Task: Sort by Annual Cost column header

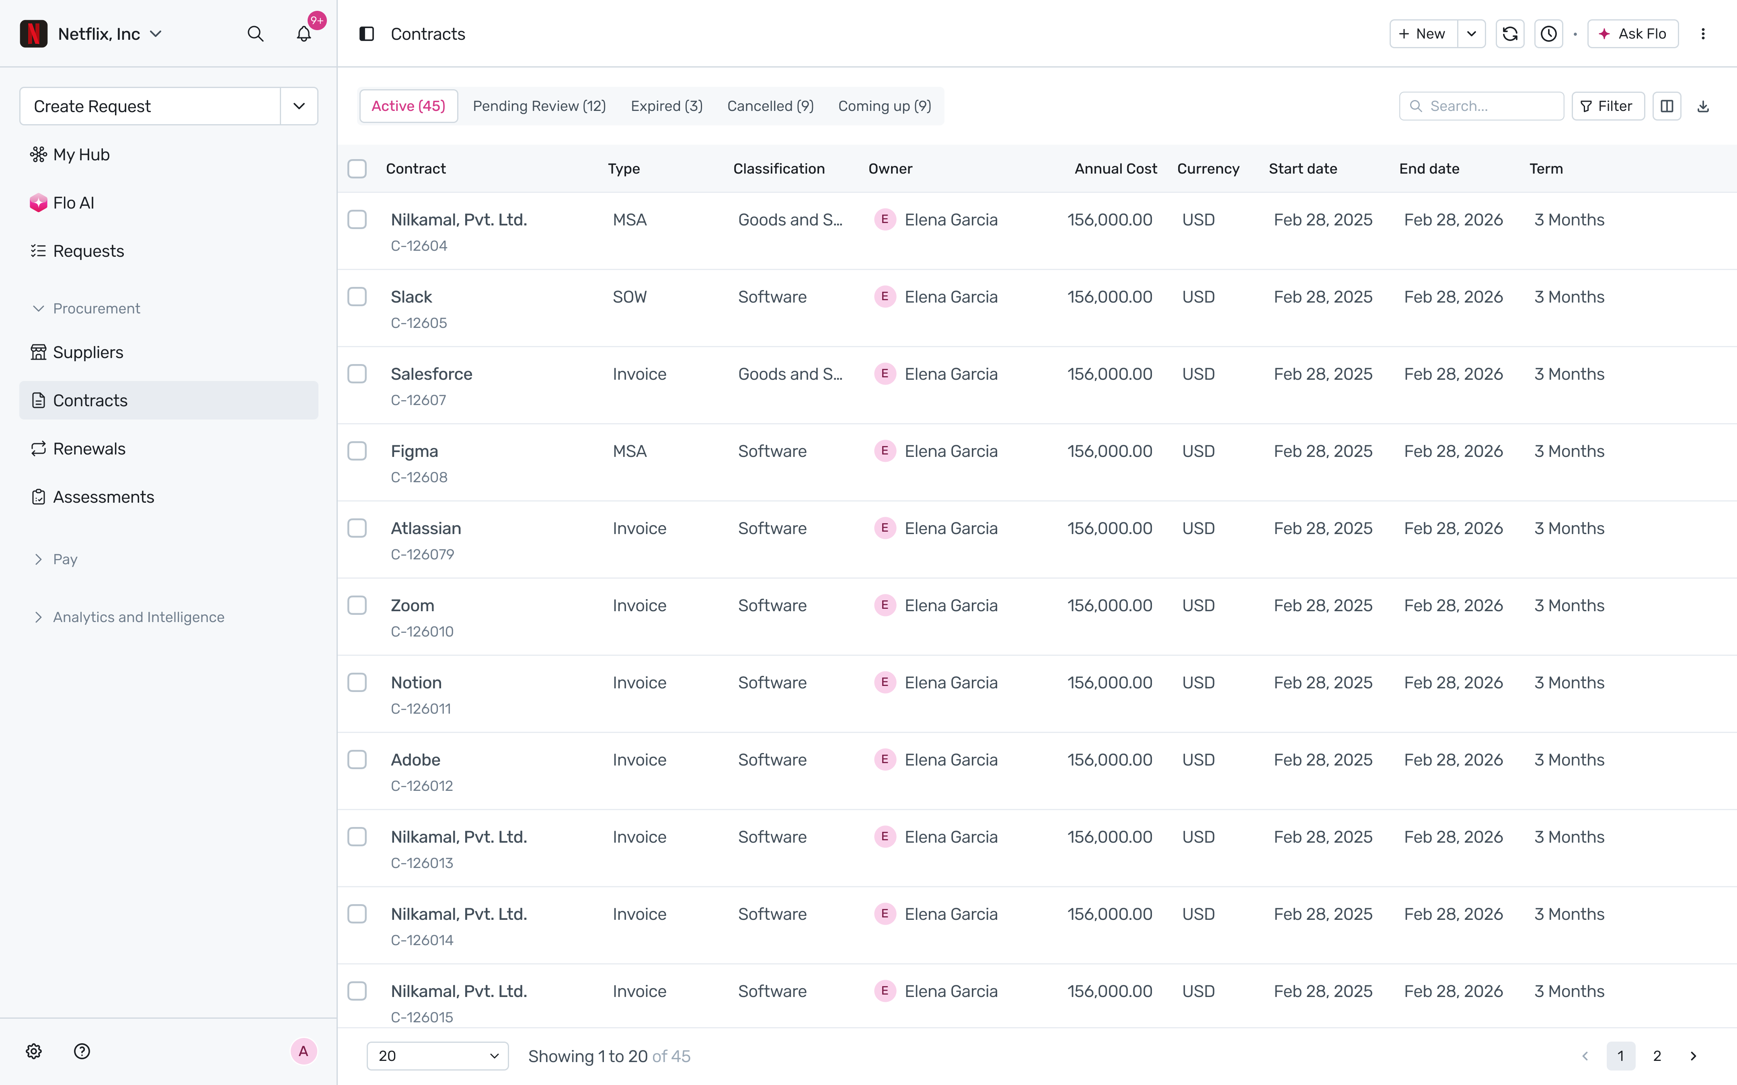Action: [1115, 169]
